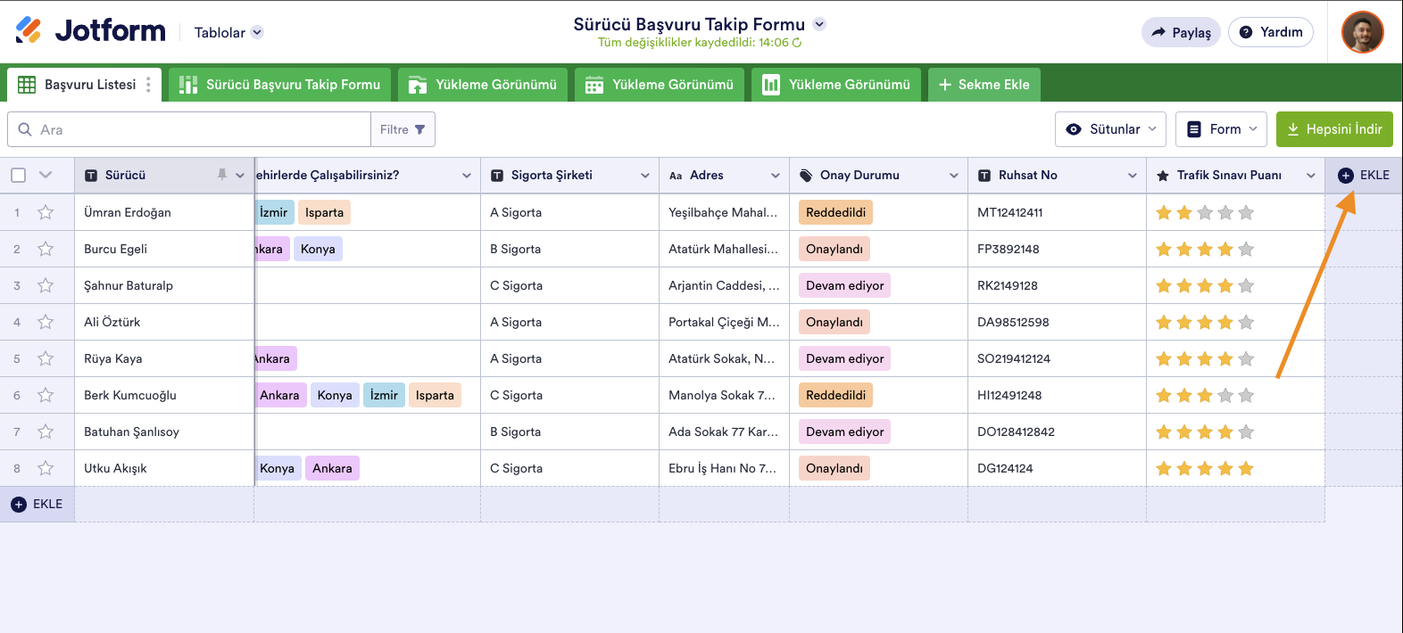Click the search magnifier icon
This screenshot has height=633, width=1403.
25,129
